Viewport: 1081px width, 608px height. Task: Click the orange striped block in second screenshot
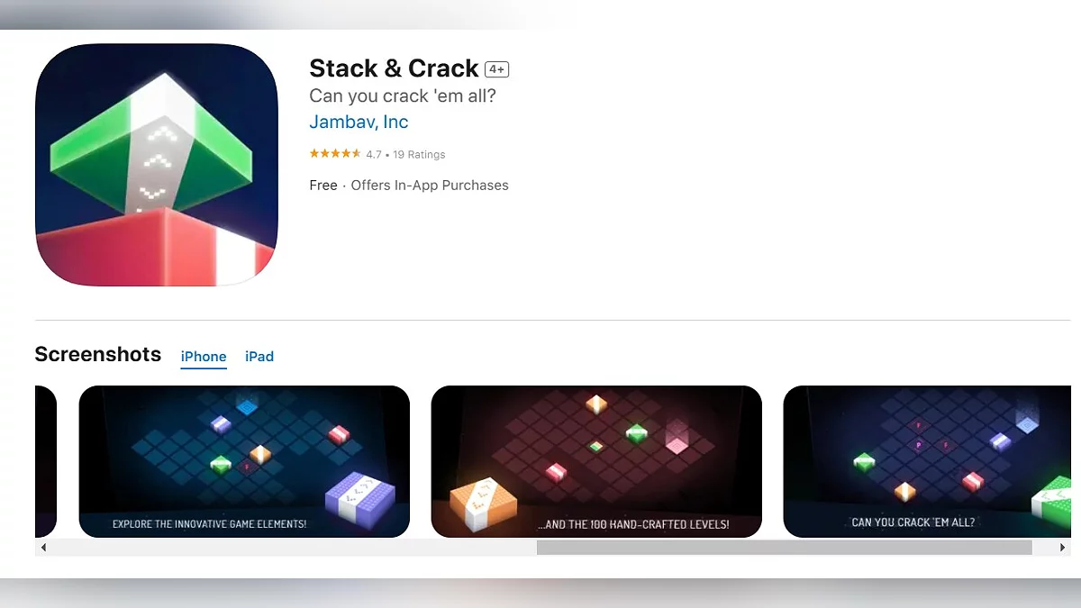(x=473, y=504)
